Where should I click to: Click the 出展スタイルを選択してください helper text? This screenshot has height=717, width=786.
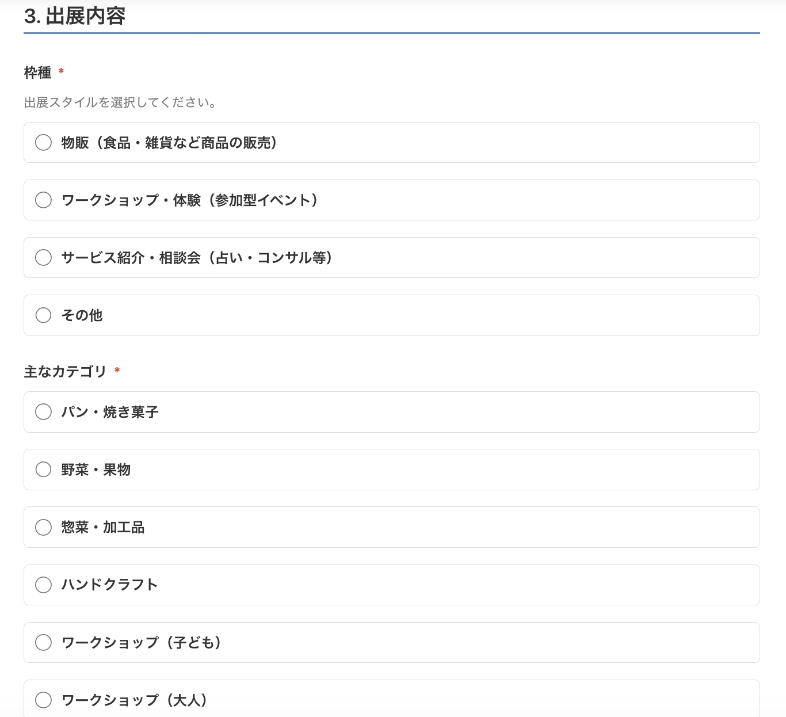pos(121,102)
